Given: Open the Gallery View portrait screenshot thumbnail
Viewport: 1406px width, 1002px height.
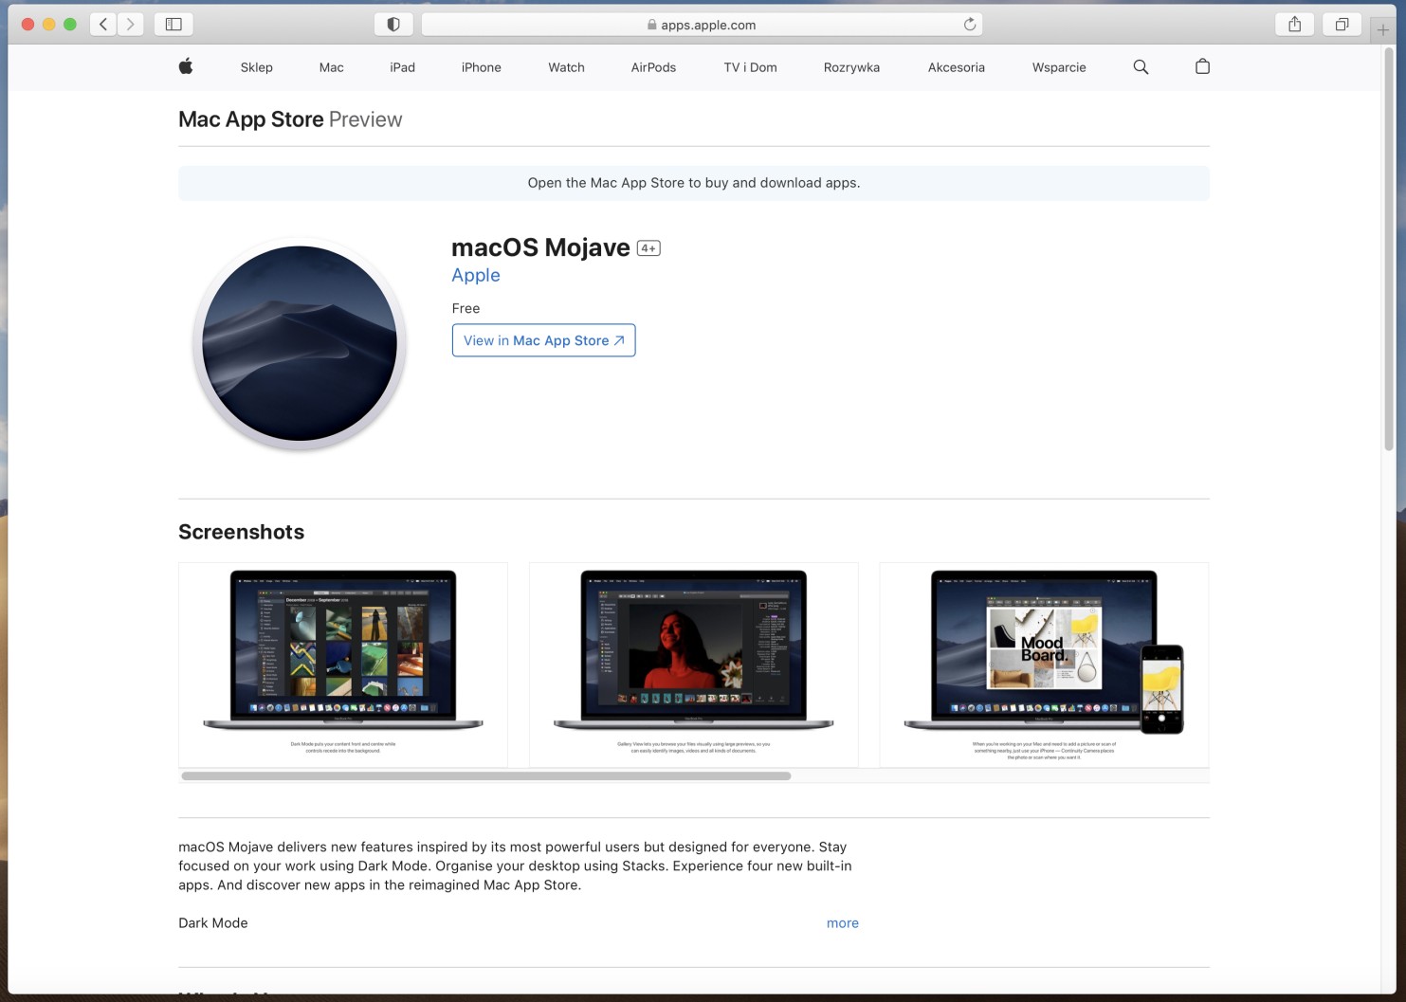Looking at the screenshot, I should pyautogui.click(x=694, y=665).
